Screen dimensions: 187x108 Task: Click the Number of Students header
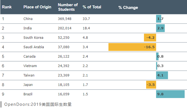click(x=68, y=7)
